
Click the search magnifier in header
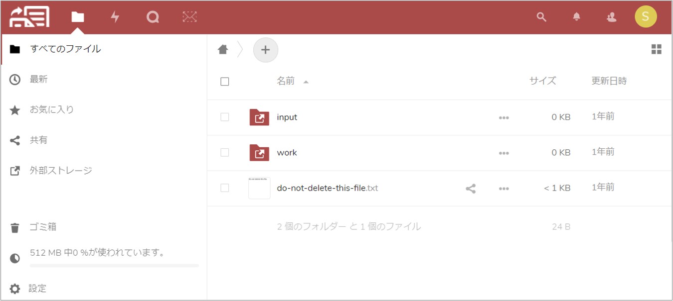point(541,17)
